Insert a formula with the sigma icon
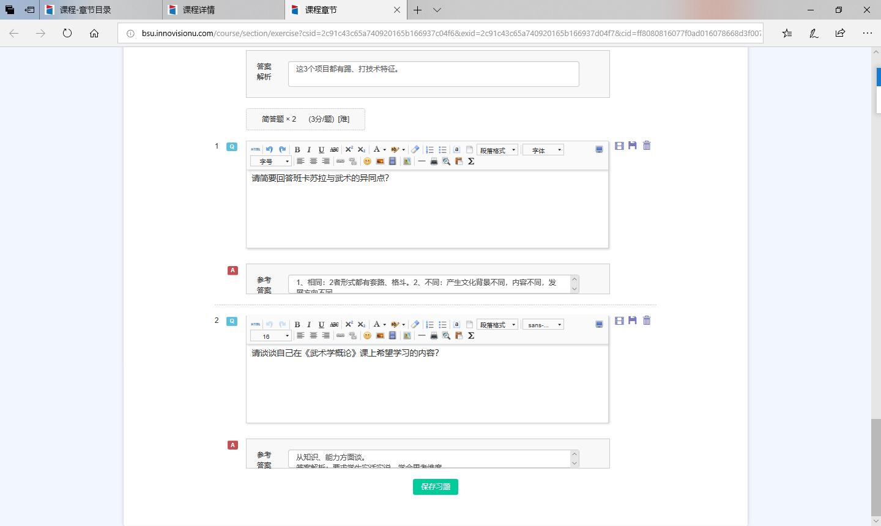 [x=470, y=161]
